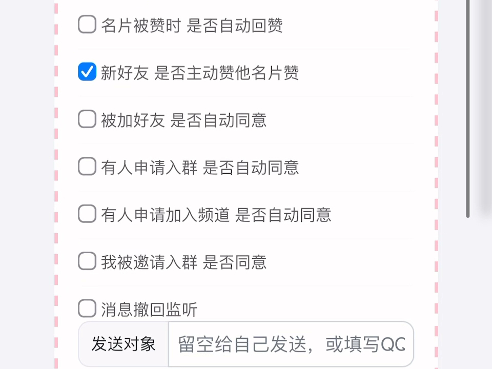Tick the 被加好友 是否自动同意 checkbox
Screen dimensions: 492x369
[x=87, y=119]
